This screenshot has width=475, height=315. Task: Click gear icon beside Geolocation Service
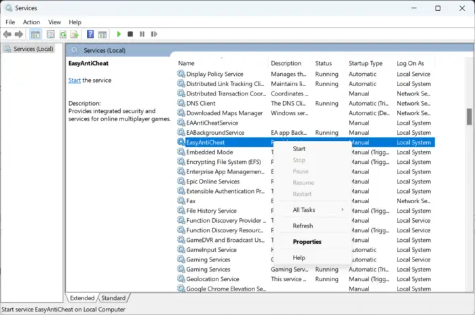pyautogui.click(x=181, y=278)
